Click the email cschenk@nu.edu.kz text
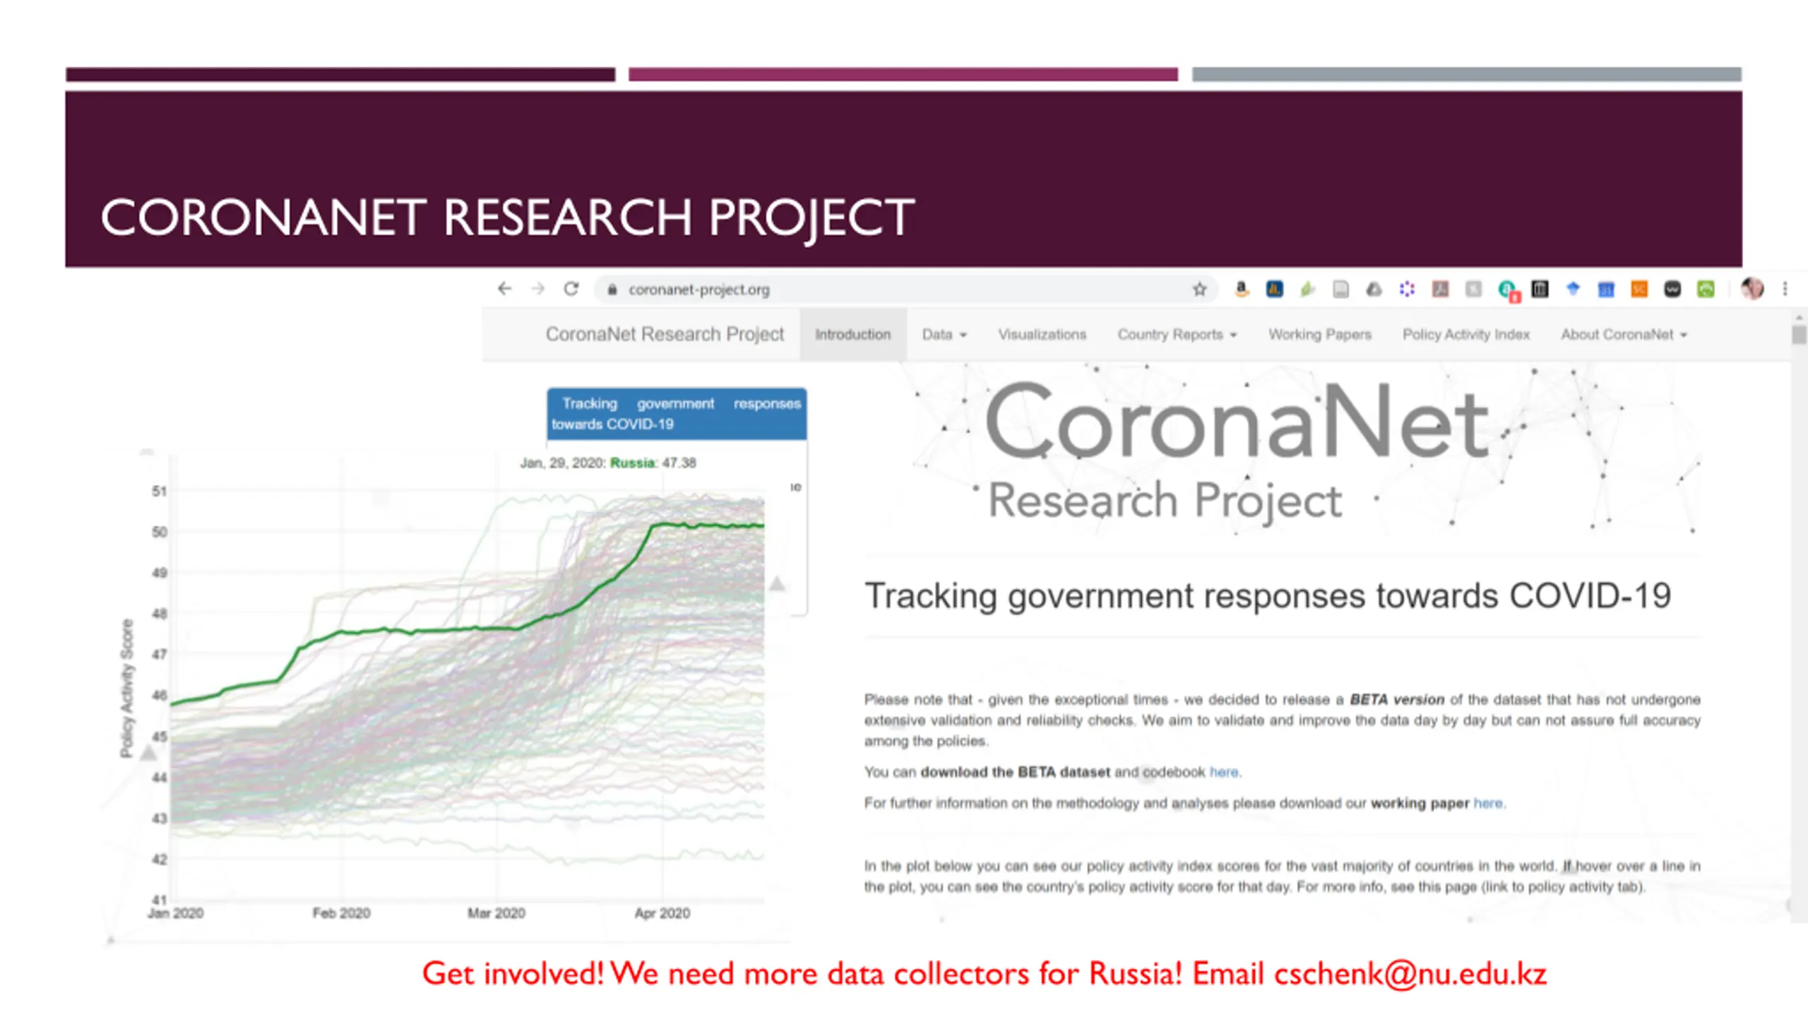1808x1017 pixels. (1410, 973)
